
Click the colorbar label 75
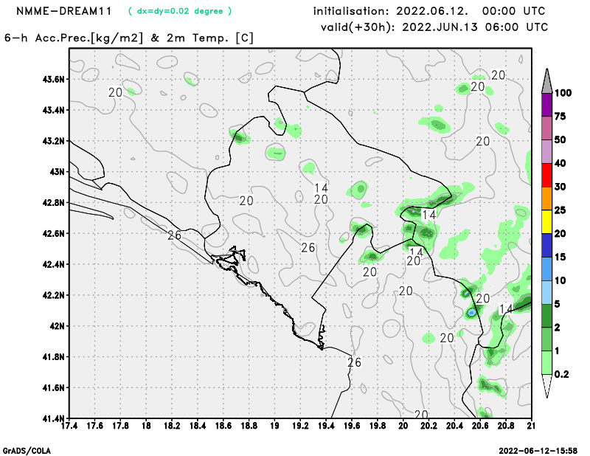[x=560, y=117]
